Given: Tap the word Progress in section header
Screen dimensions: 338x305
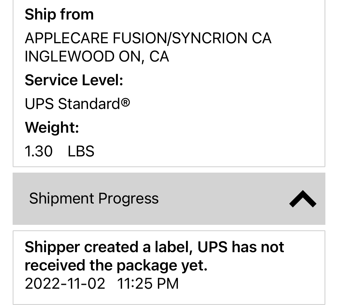Looking at the screenshot, I should [128, 198].
